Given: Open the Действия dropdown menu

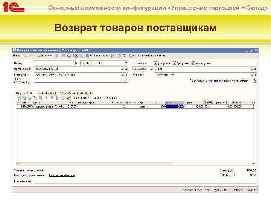Looking at the screenshot, I should coord(44,56).
